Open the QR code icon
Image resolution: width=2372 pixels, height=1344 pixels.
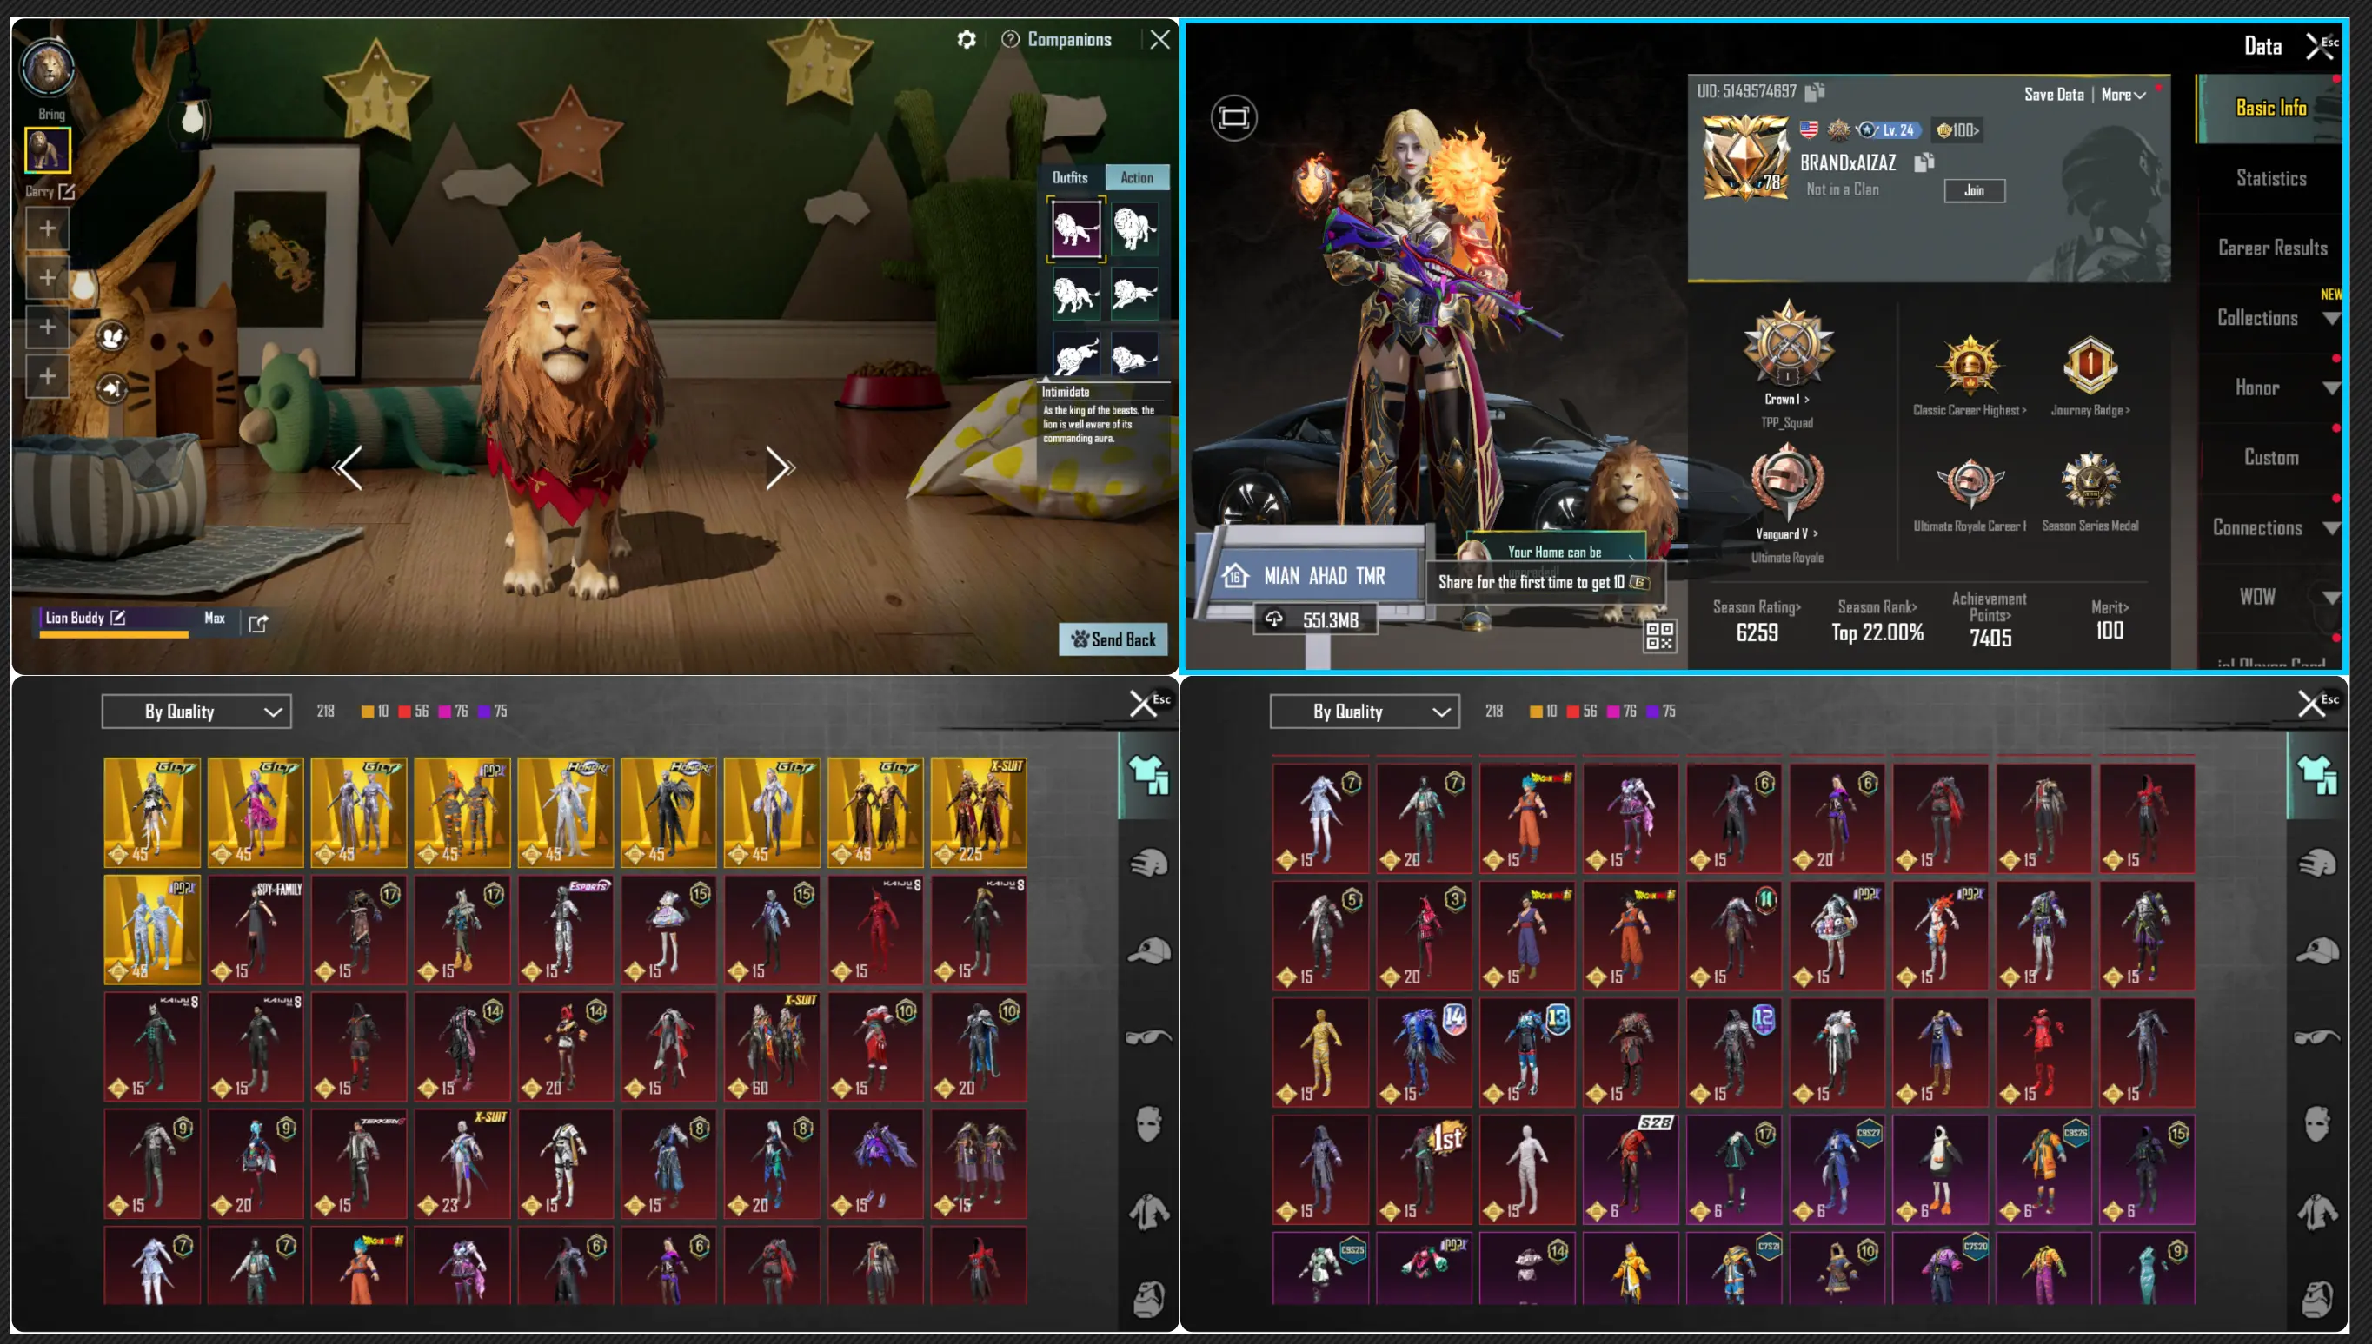click(x=1658, y=636)
